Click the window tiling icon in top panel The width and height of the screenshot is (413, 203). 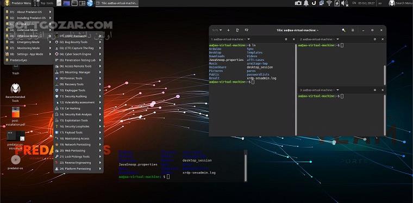pos(82,3)
